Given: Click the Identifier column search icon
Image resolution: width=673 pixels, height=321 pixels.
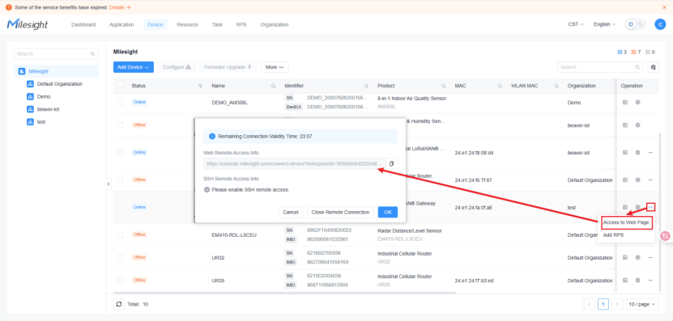Looking at the screenshot, I should coord(366,87).
